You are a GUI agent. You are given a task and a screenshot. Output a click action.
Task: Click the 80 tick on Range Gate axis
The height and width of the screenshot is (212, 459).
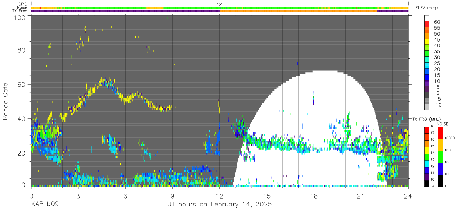point(22,50)
